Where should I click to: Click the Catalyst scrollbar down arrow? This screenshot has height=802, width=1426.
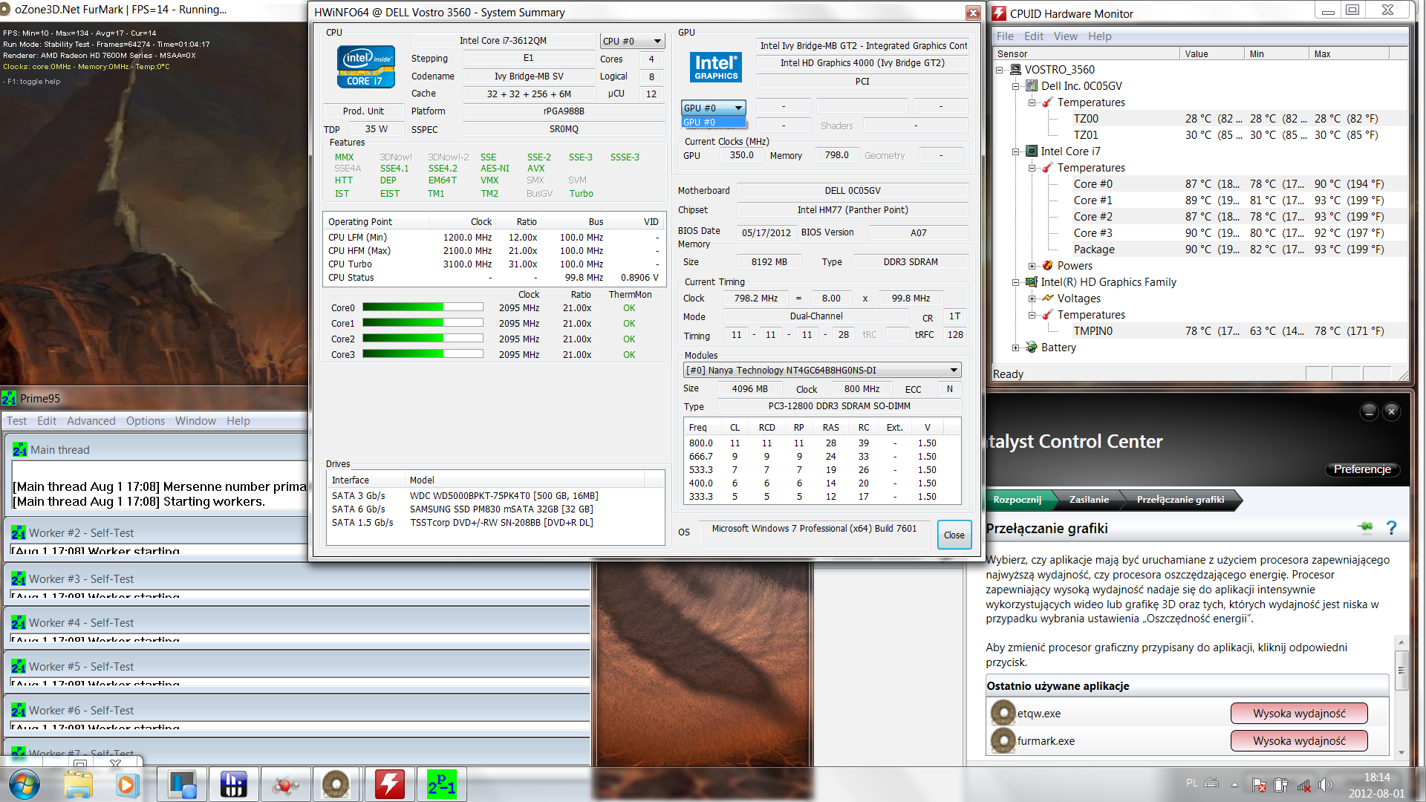pos(1401,752)
